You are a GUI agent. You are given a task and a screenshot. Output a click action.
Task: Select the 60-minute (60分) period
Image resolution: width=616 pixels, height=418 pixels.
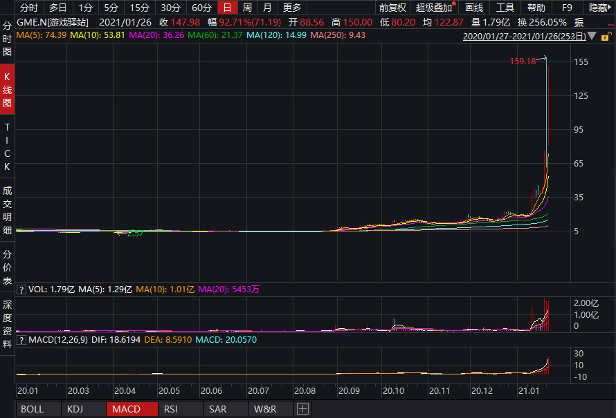pos(201,8)
